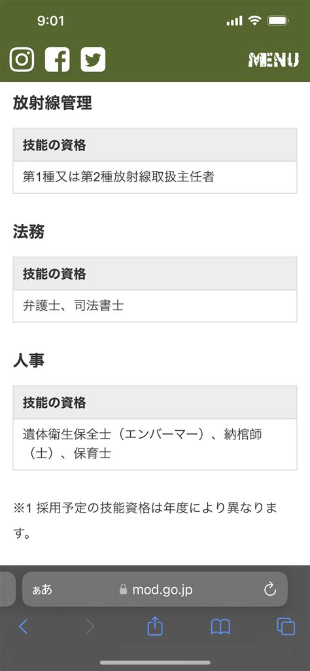Tap the 第1種又は第2種放射線取扱主任者 cell
Screen dimensions: 310x671
point(155,177)
